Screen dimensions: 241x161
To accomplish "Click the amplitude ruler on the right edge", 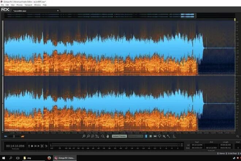I will [x=237, y=75].
